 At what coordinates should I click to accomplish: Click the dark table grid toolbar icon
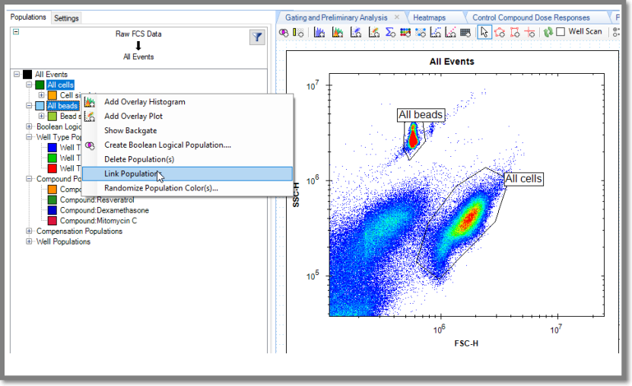465,32
